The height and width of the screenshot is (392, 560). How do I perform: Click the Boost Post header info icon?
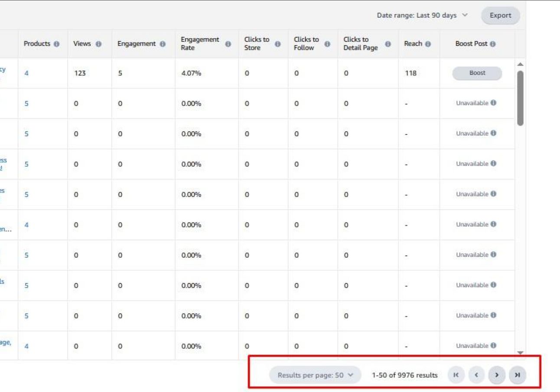(x=493, y=44)
